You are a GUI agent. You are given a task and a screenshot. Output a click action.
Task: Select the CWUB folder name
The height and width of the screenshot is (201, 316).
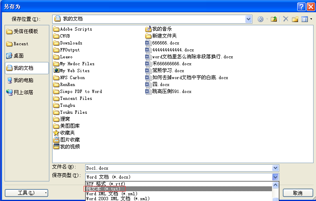tap(65, 36)
